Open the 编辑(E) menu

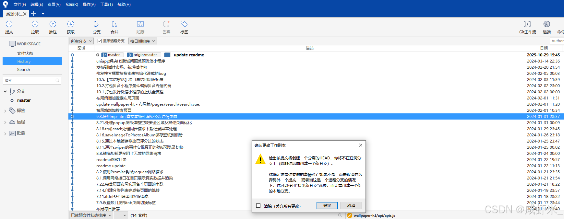(x=37, y=5)
